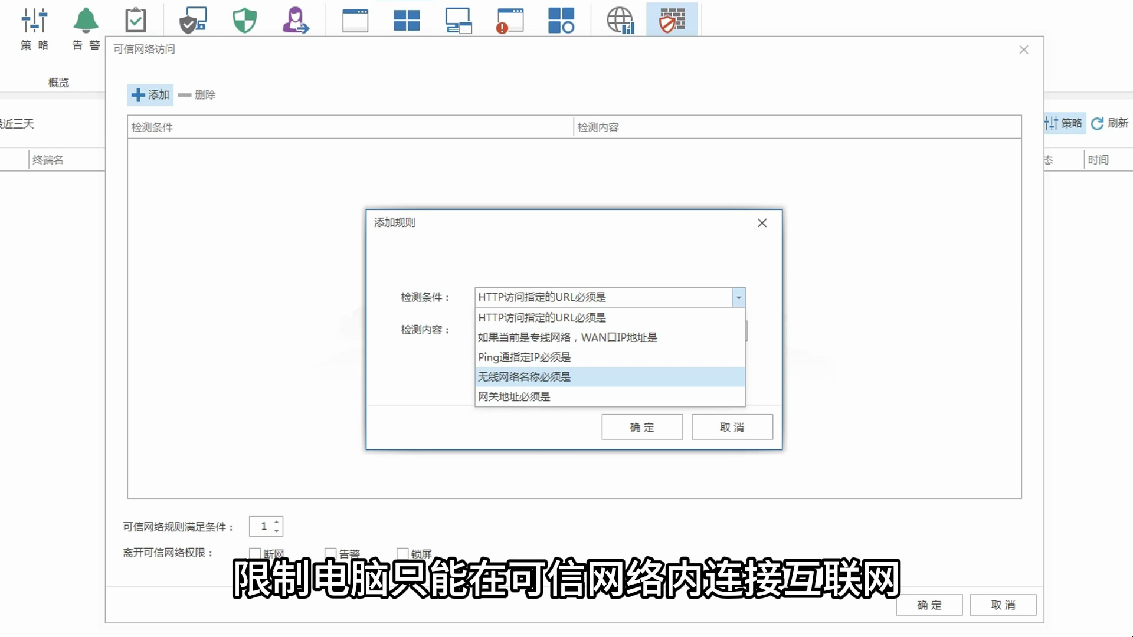Click the 删除 button

click(x=197, y=94)
